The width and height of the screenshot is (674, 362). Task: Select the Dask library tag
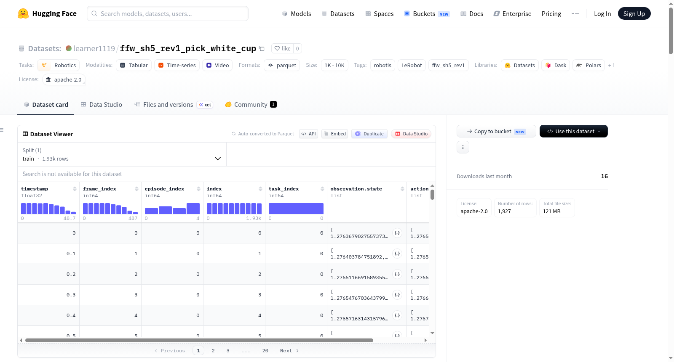tap(556, 65)
